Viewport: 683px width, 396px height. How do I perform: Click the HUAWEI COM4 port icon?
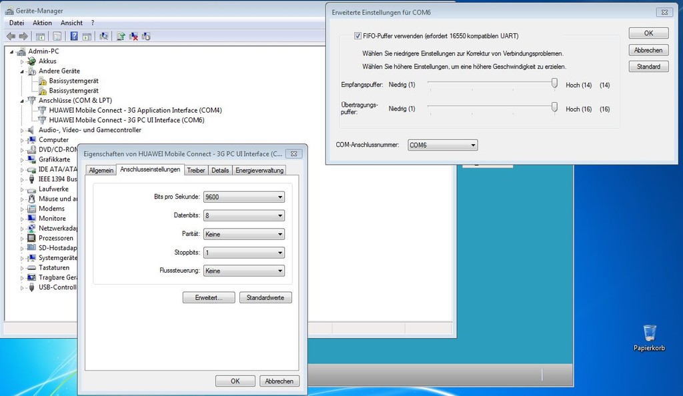pos(42,111)
